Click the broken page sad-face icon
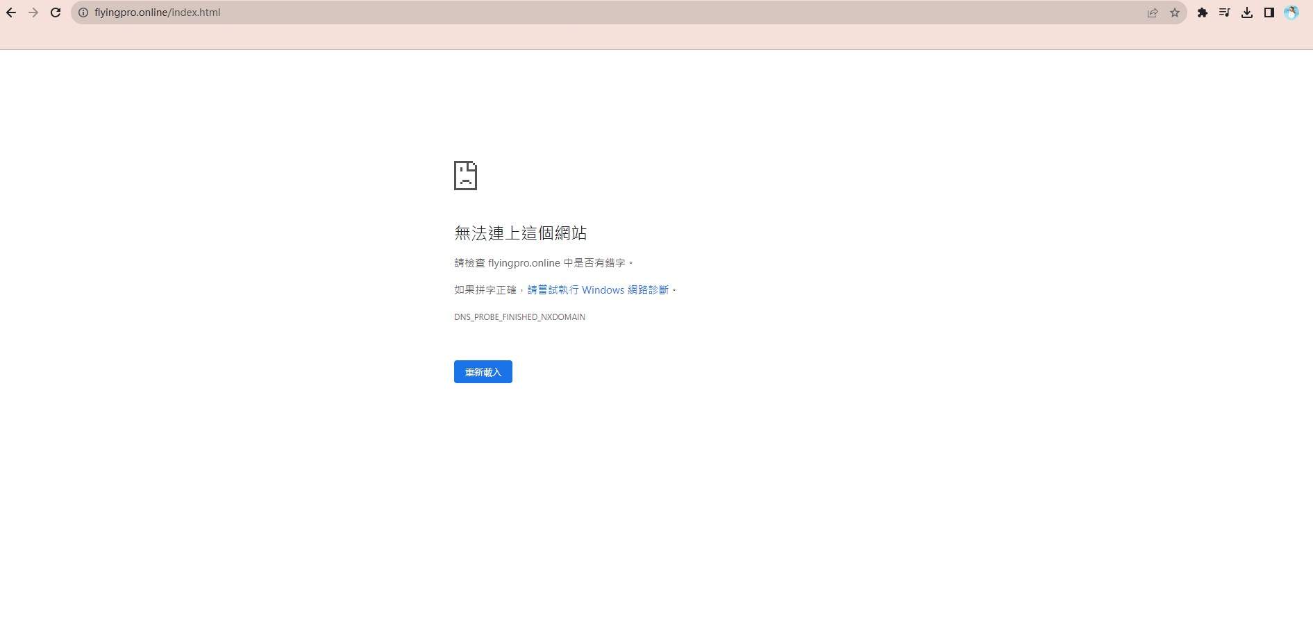Viewport: 1313px width, 640px height. click(x=465, y=176)
